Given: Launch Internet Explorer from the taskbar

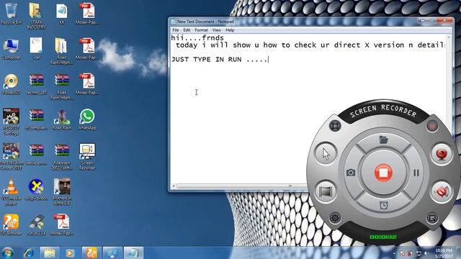Looking at the screenshot, I should (x=29, y=253).
